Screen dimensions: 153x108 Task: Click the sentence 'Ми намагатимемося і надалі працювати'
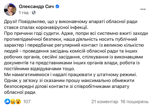click(71, 75)
